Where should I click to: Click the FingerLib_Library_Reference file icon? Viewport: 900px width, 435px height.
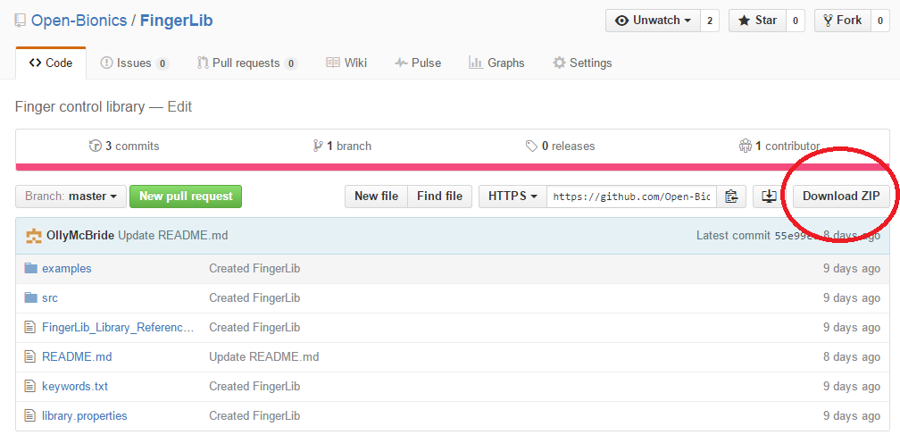point(29,327)
